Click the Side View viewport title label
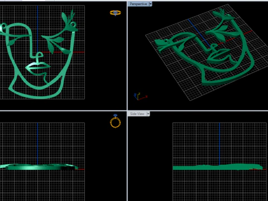Viewport: 268px width, 201px height. point(137,114)
